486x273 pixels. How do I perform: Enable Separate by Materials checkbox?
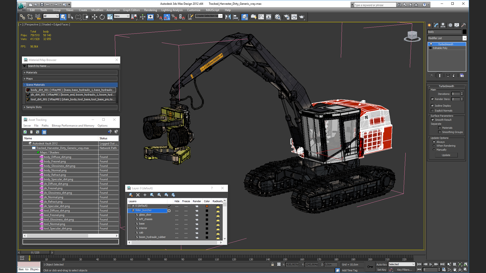(x=440, y=128)
